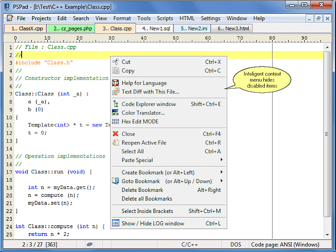
Task: Click the PSPad notepad icon in menu bar
Action: [x=10, y=18]
